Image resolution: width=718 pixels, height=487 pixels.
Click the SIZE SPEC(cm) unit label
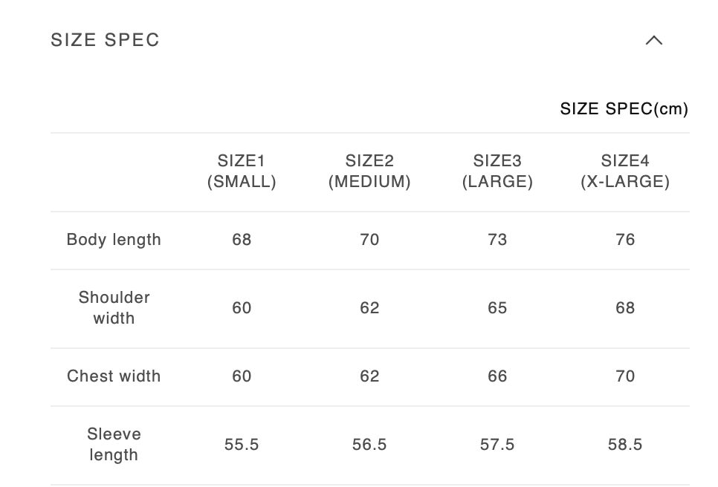click(624, 109)
